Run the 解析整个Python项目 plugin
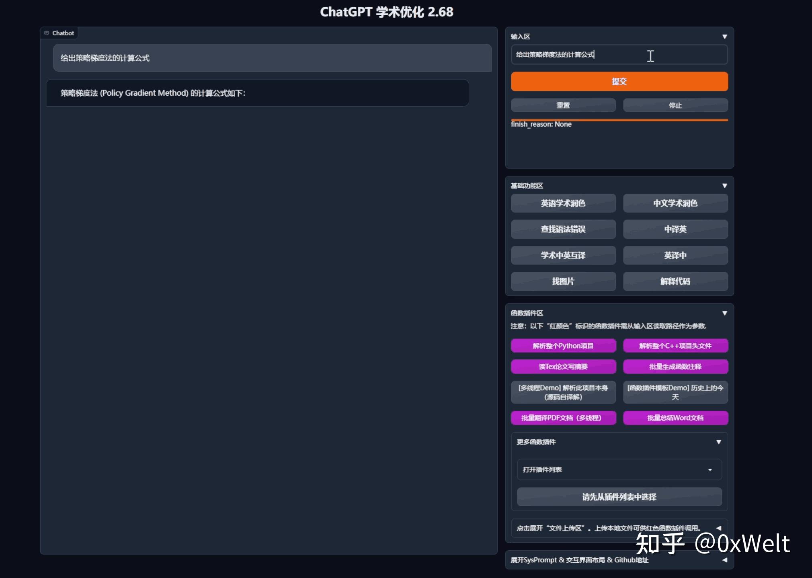The height and width of the screenshot is (578, 812). point(563,346)
